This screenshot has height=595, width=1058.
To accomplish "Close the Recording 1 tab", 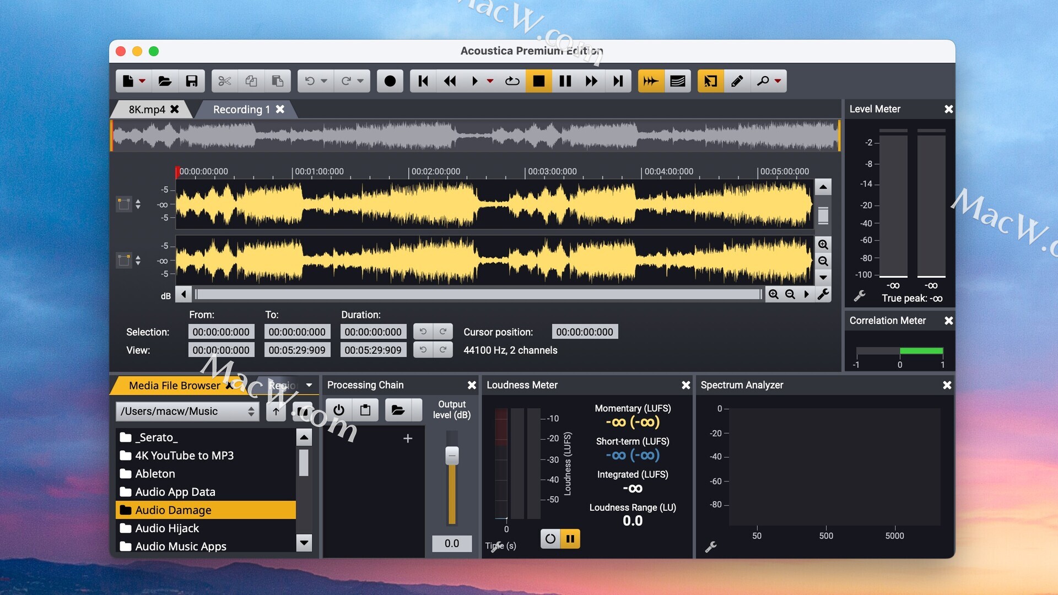I will [280, 109].
